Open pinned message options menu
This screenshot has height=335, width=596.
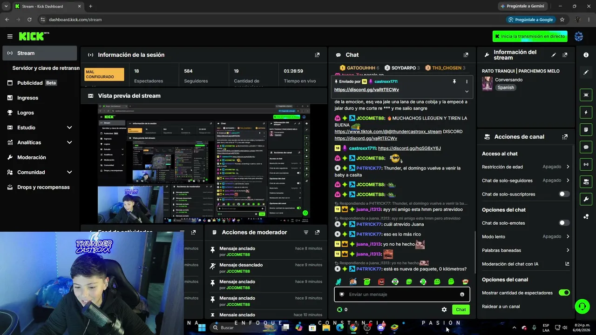467,81
